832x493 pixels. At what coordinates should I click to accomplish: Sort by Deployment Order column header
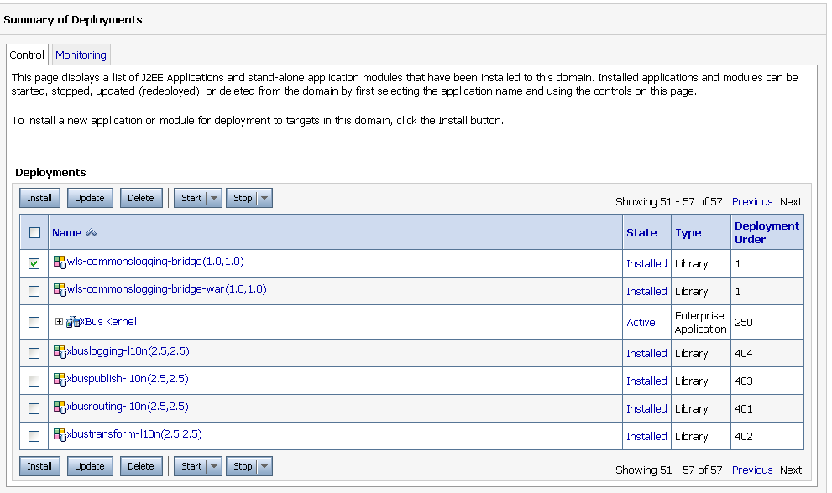coord(767,232)
